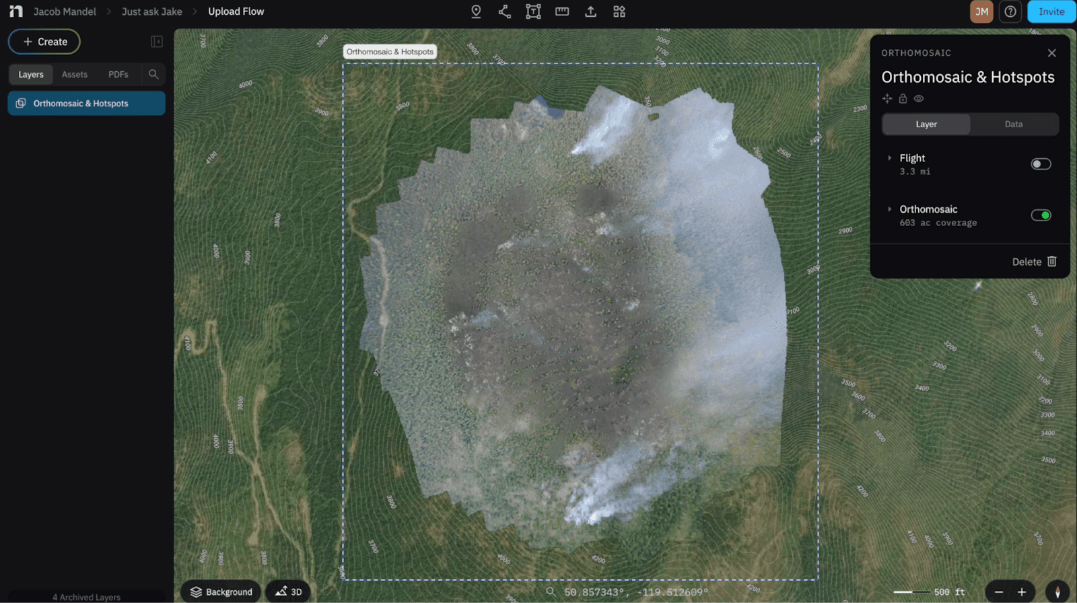Collapse the left sidebar panel
This screenshot has height=603, width=1077.
pyautogui.click(x=157, y=42)
